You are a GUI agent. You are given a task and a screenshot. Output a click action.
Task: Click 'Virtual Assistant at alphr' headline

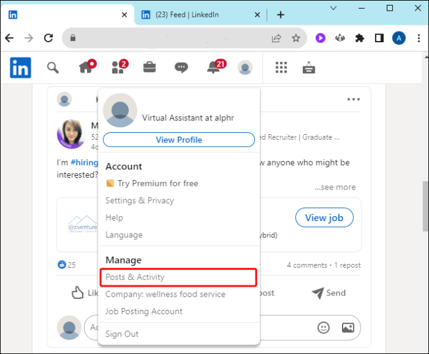188,118
